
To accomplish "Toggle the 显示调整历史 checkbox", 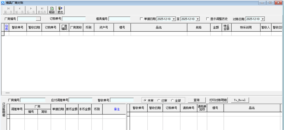I will (208, 19).
